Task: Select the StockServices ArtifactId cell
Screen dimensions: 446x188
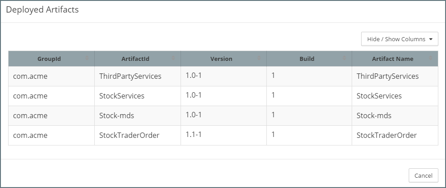Action: pos(122,96)
